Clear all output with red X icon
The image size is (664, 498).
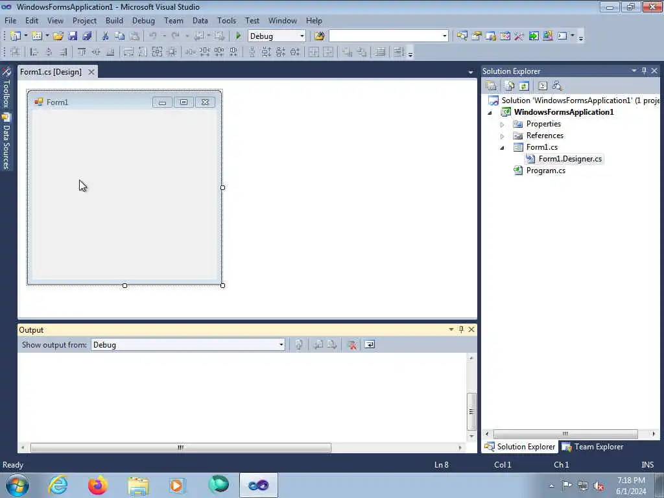(352, 345)
